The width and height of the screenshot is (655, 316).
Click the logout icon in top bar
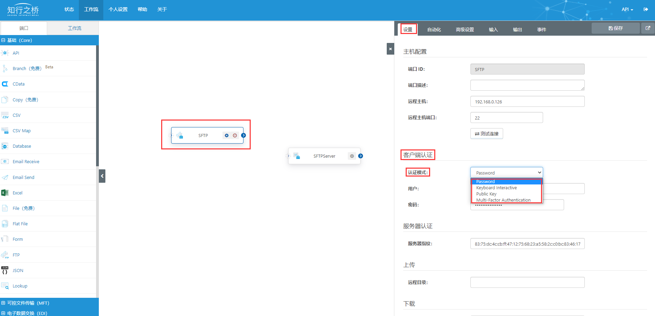646,9
